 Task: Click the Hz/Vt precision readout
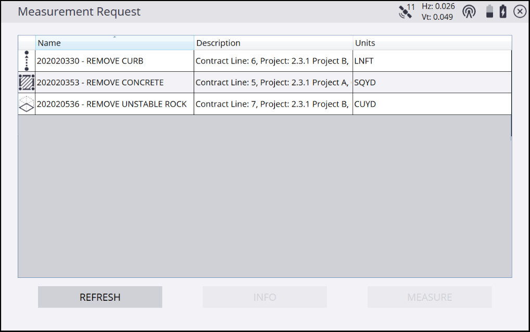(x=438, y=11)
